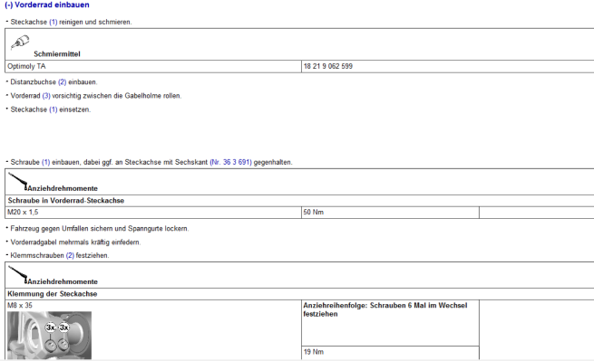Select part number 18 21 9 062 599
594x361 pixels.
(x=328, y=66)
